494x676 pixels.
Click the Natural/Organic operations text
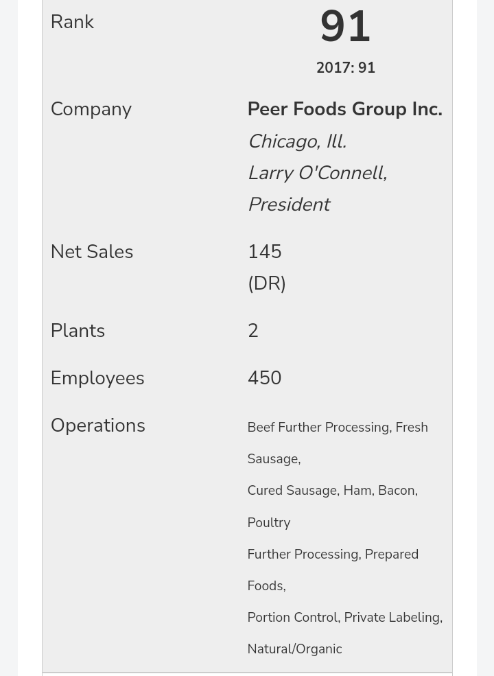(x=294, y=649)
